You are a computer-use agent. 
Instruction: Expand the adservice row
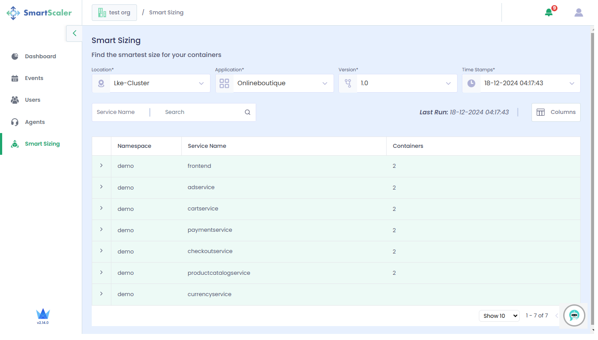[x=101, y=187]
